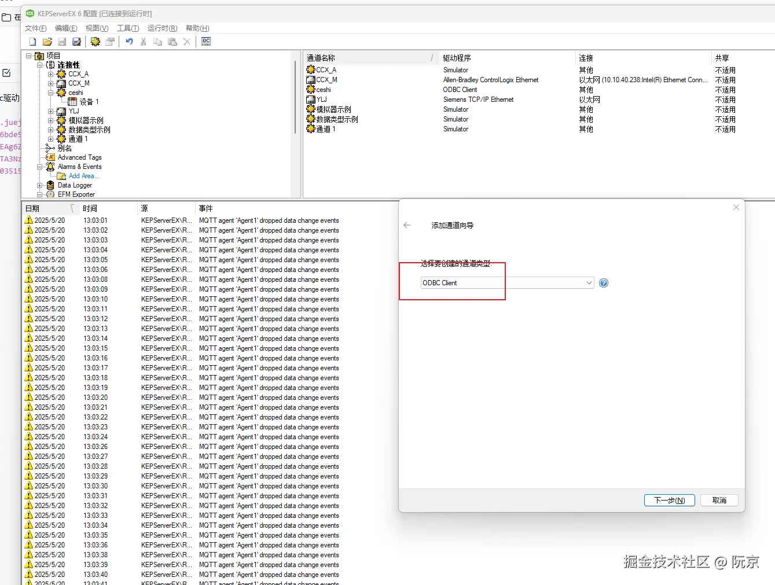Collapse the ceshi channel node

coord(50,93)
